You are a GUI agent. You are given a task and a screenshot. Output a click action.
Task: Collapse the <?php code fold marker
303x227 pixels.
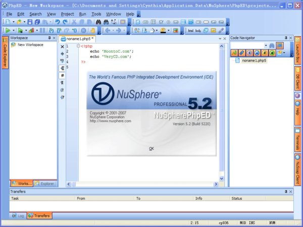(78, 46)
